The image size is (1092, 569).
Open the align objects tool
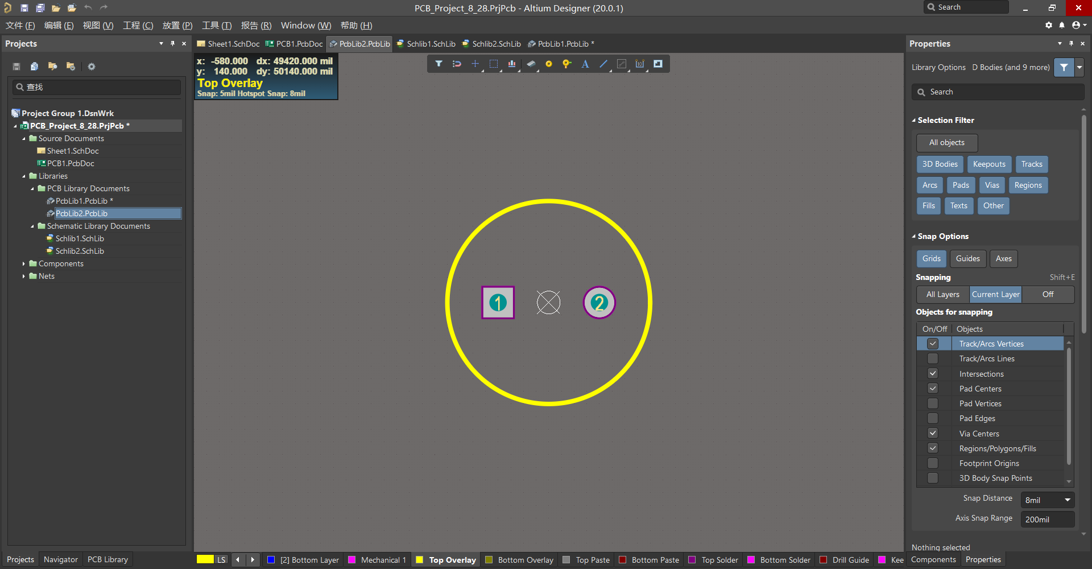coord(512,64)
